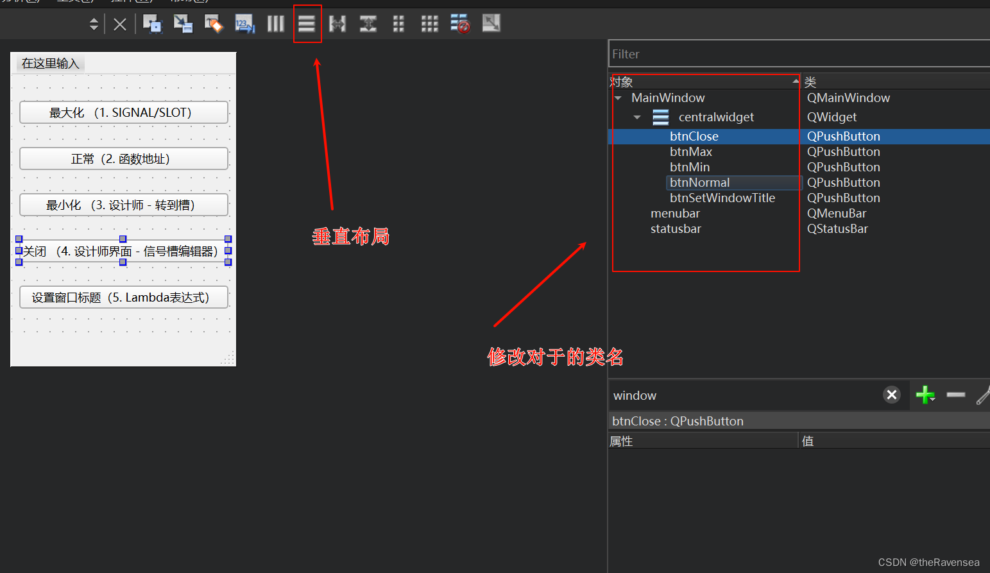Viewport: 990px width, 573px height.
Task: Click the form's size grip corner
Action: click(228, 359)
